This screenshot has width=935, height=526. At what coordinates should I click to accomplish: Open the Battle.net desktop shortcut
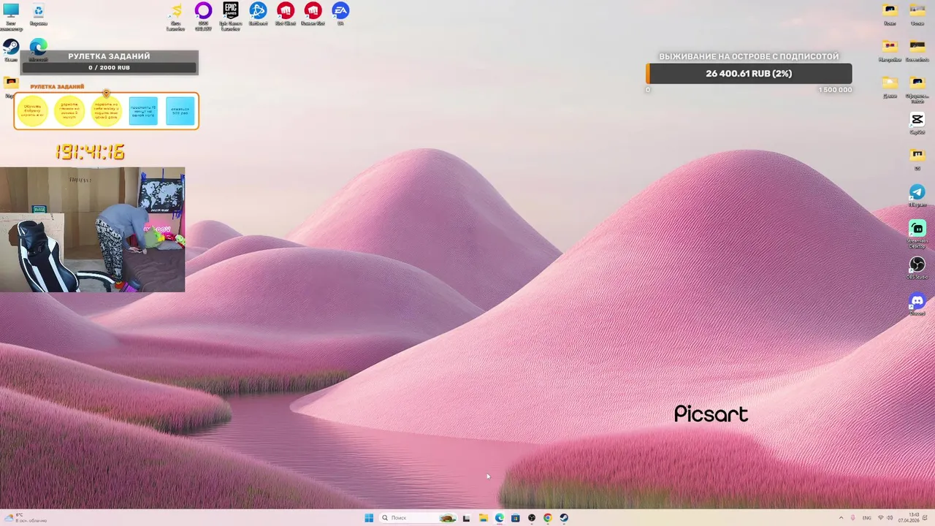point(258,14)
